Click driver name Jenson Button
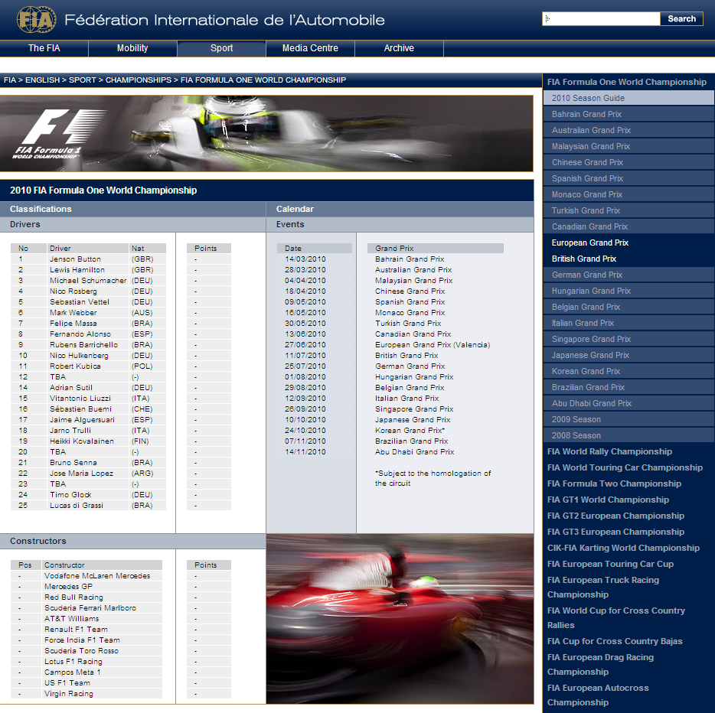 (x=75, y=259)
